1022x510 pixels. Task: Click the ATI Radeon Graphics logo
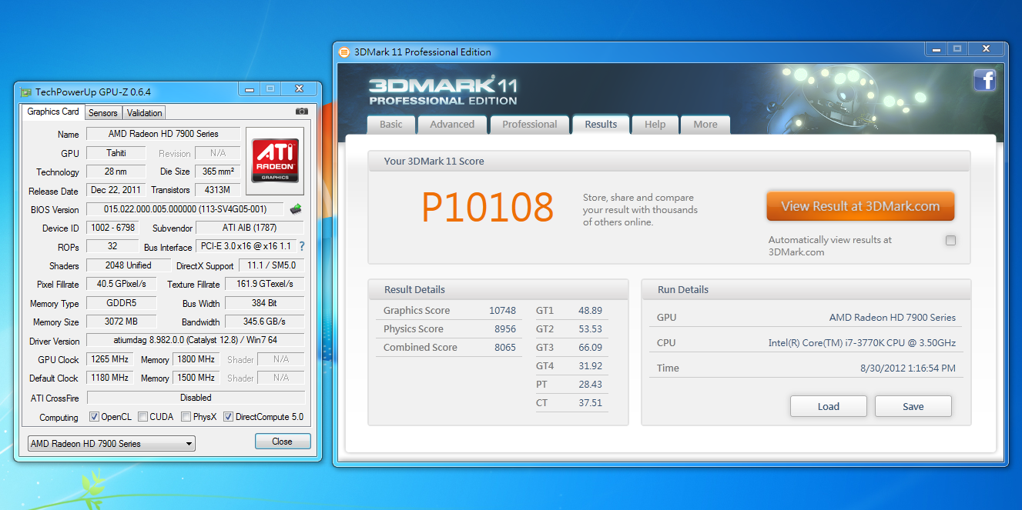275,160
